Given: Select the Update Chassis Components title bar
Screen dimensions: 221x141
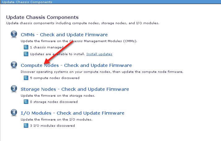Looking at the screenshot, I should pos(110,2).
